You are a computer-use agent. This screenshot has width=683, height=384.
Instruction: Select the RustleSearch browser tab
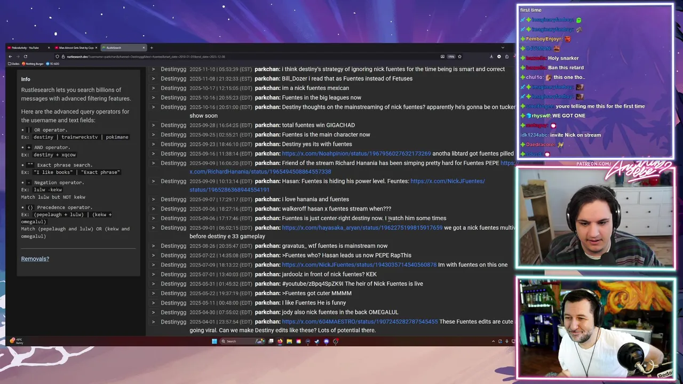pos(123,48)
